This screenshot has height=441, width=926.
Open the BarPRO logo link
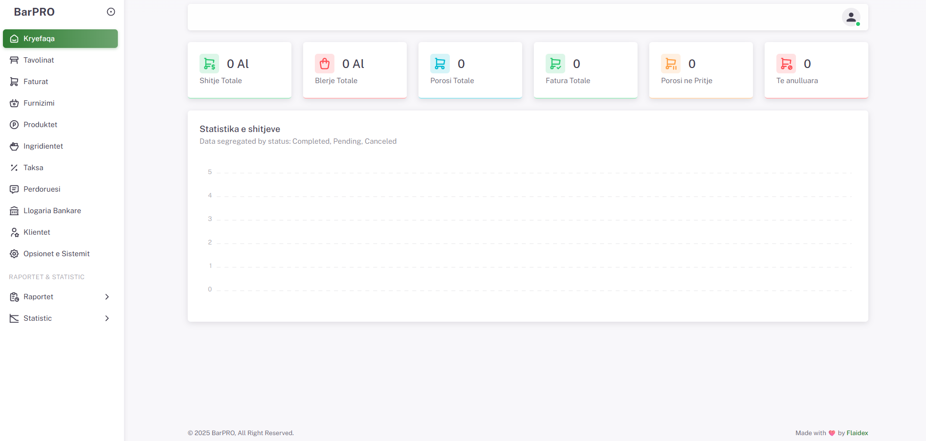click(x=34, y=12)
